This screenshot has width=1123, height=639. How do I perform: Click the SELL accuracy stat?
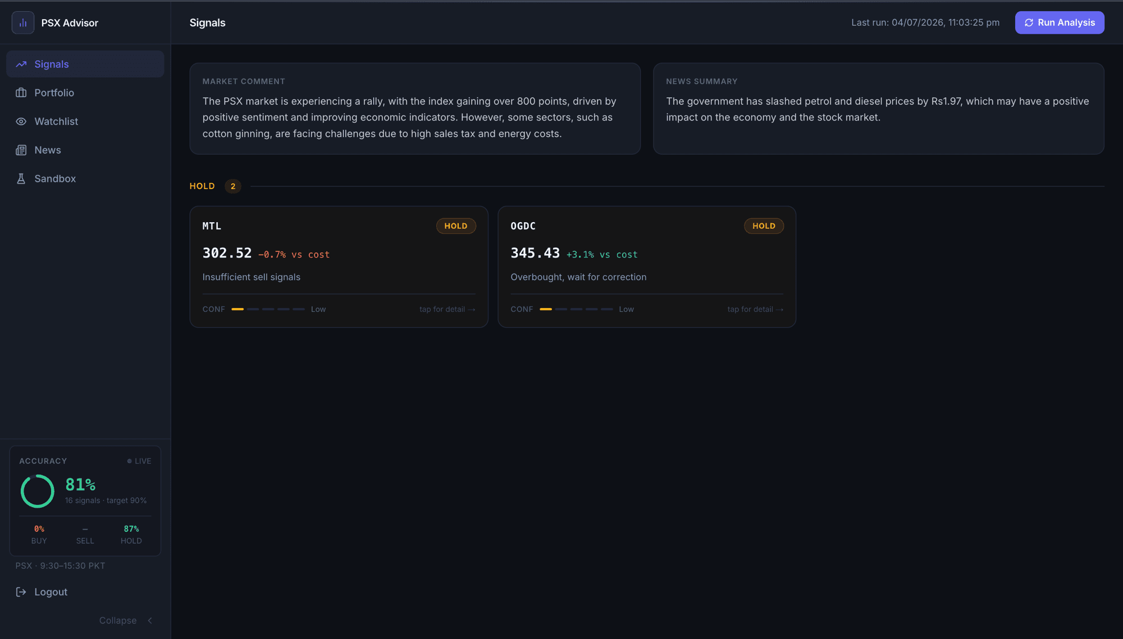pyautogui.click(x=85, y=535)
